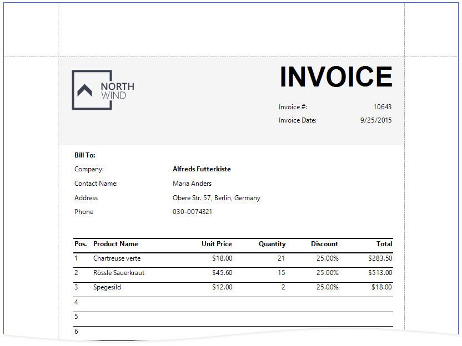Select the Spegesild product cell
Screen dimensions: 462x346
click(x=107, y=287)
